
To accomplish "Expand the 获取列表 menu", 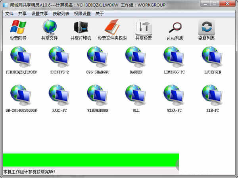I will click(x=61, y=13).
